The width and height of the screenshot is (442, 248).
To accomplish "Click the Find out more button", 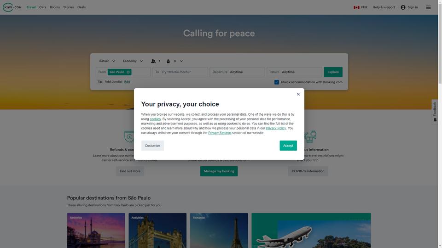I will click(x=130, y=171).
